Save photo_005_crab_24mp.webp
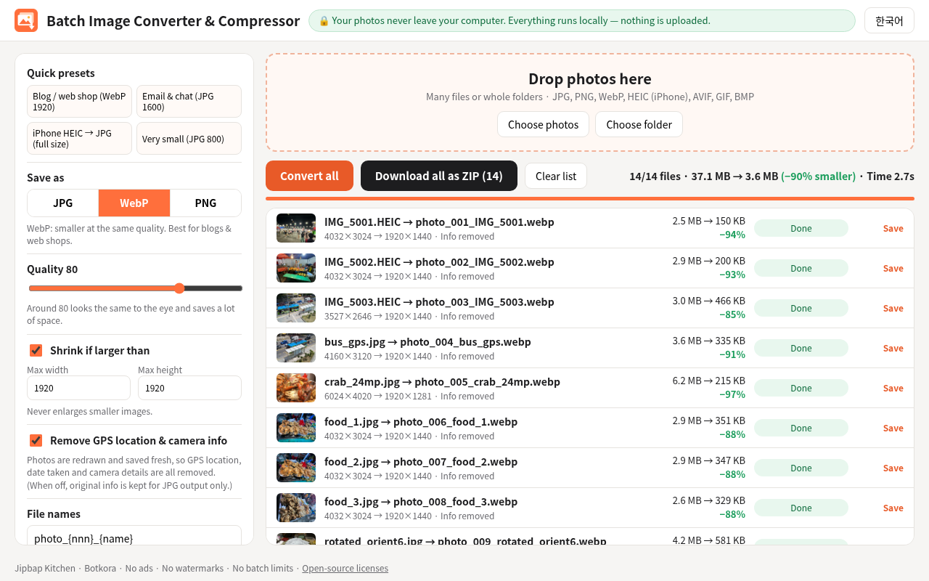This screenshot has height=581, width=929. (x=893, y=388)
